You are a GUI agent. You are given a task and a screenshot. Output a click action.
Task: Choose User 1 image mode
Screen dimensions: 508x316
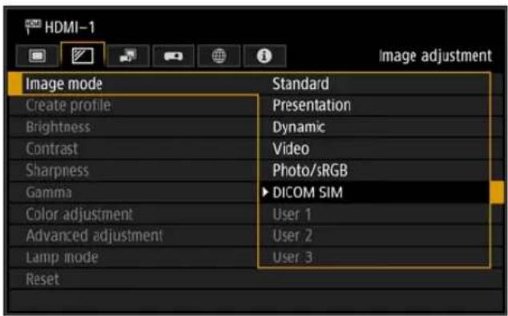click(374, 214)
